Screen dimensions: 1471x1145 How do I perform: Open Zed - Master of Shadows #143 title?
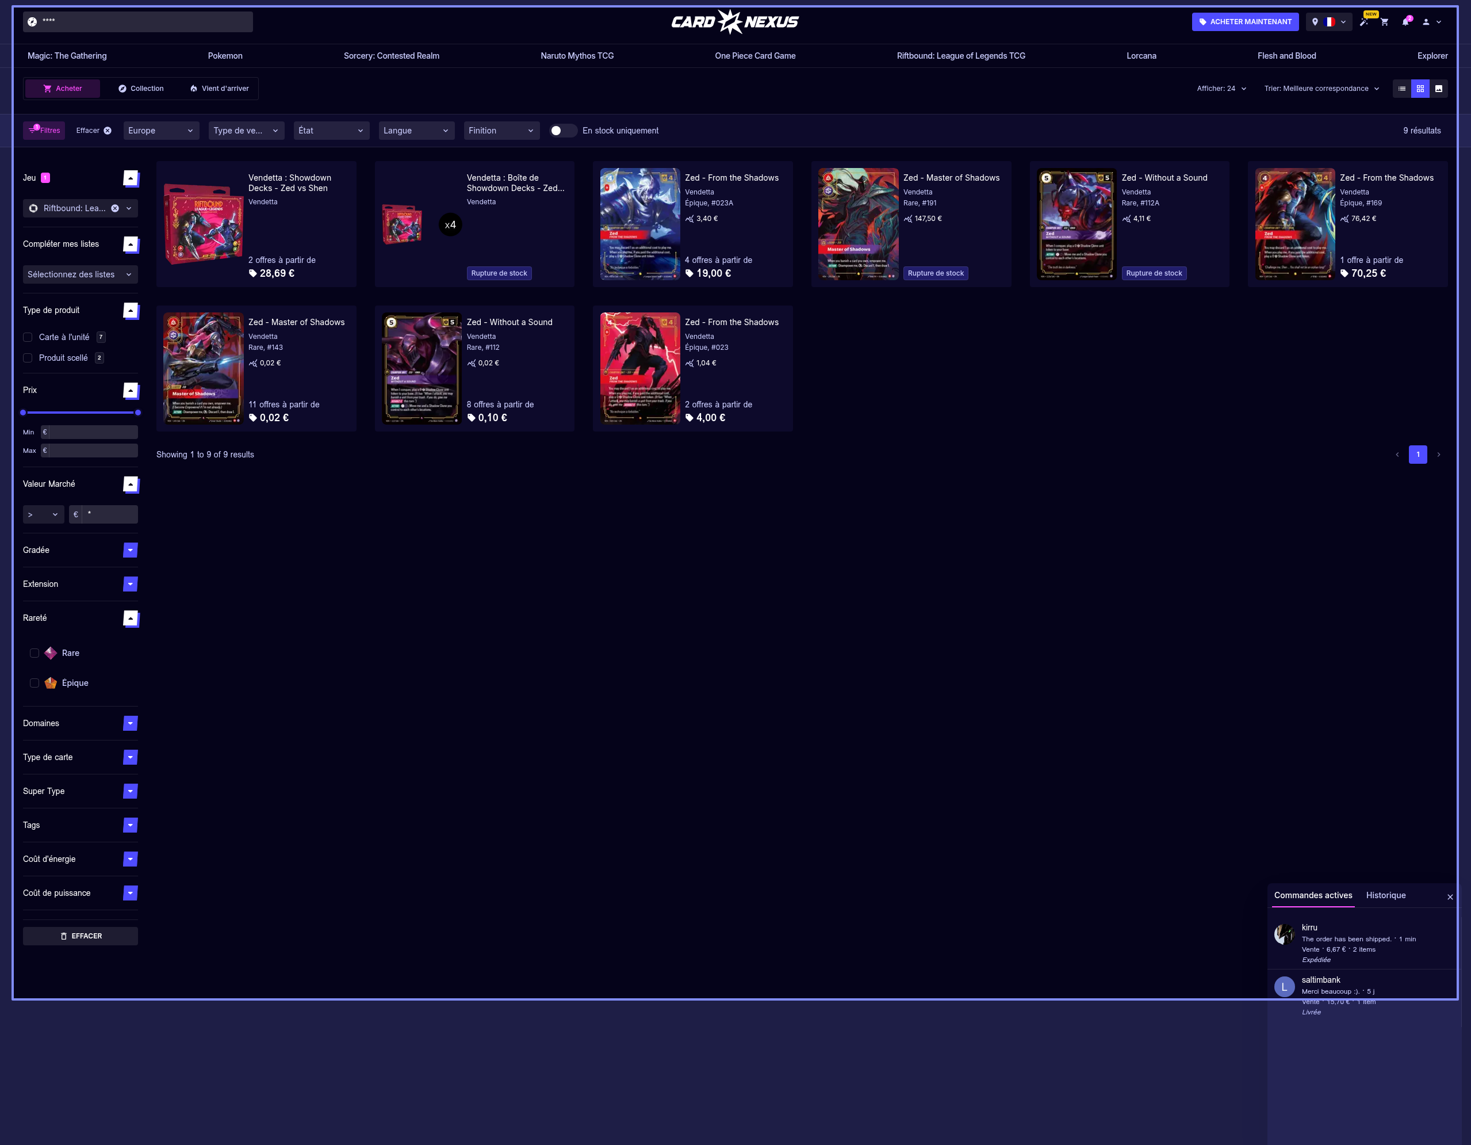click(296, 322)
